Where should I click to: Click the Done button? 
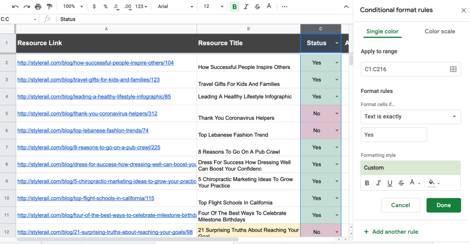click(444, 205)
